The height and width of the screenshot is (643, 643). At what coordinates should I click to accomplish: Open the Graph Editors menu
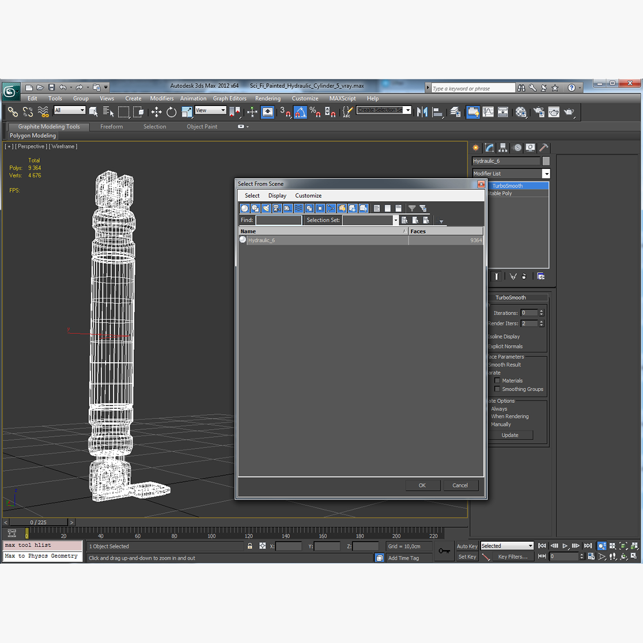coord(230,99)
